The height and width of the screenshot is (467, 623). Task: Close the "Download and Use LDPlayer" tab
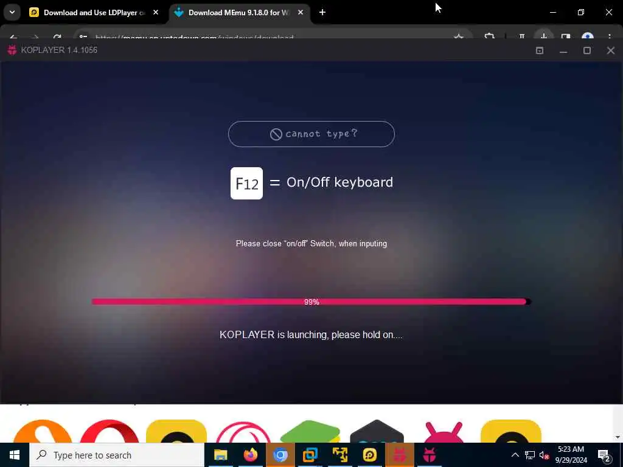tap(156, 12)
